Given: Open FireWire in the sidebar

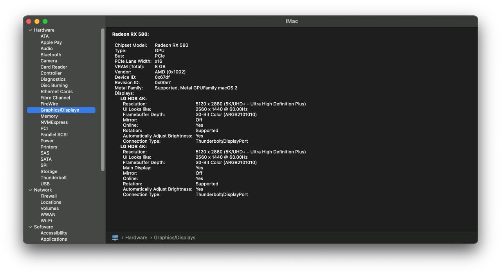Looking at the screenshot, I should click(x=49, y=104).
